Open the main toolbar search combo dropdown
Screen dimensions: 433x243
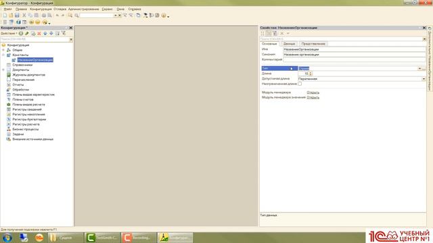point(116,16)
